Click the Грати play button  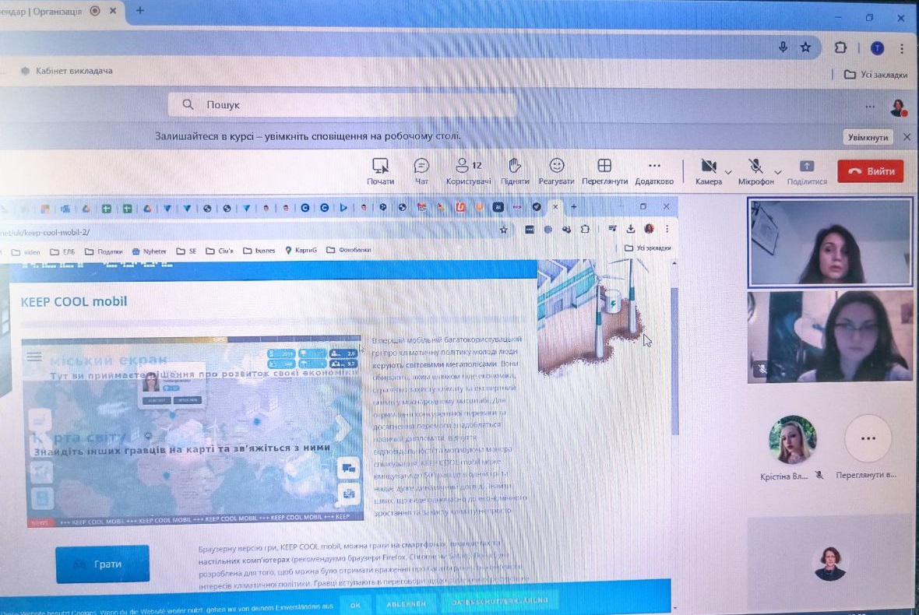pos(103,564)
